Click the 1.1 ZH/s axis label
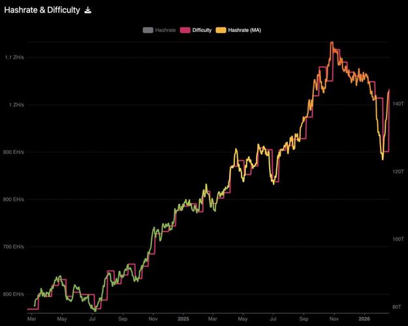The height and width of the screenshot is (326, 408). [x=14, y=57]
